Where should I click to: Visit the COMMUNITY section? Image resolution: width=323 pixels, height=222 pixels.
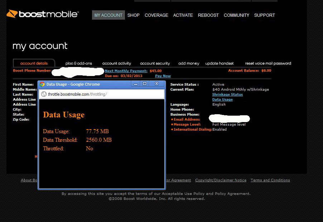point(236,15)
